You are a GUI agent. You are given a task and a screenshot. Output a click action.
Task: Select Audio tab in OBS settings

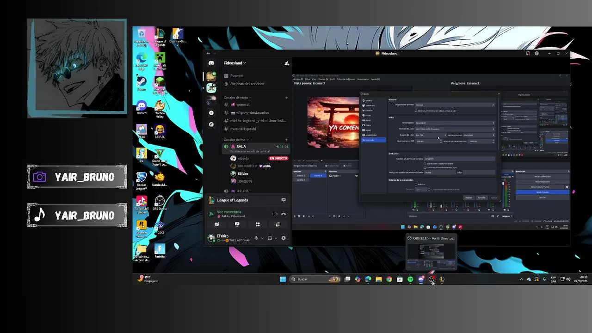pos(369,120)
